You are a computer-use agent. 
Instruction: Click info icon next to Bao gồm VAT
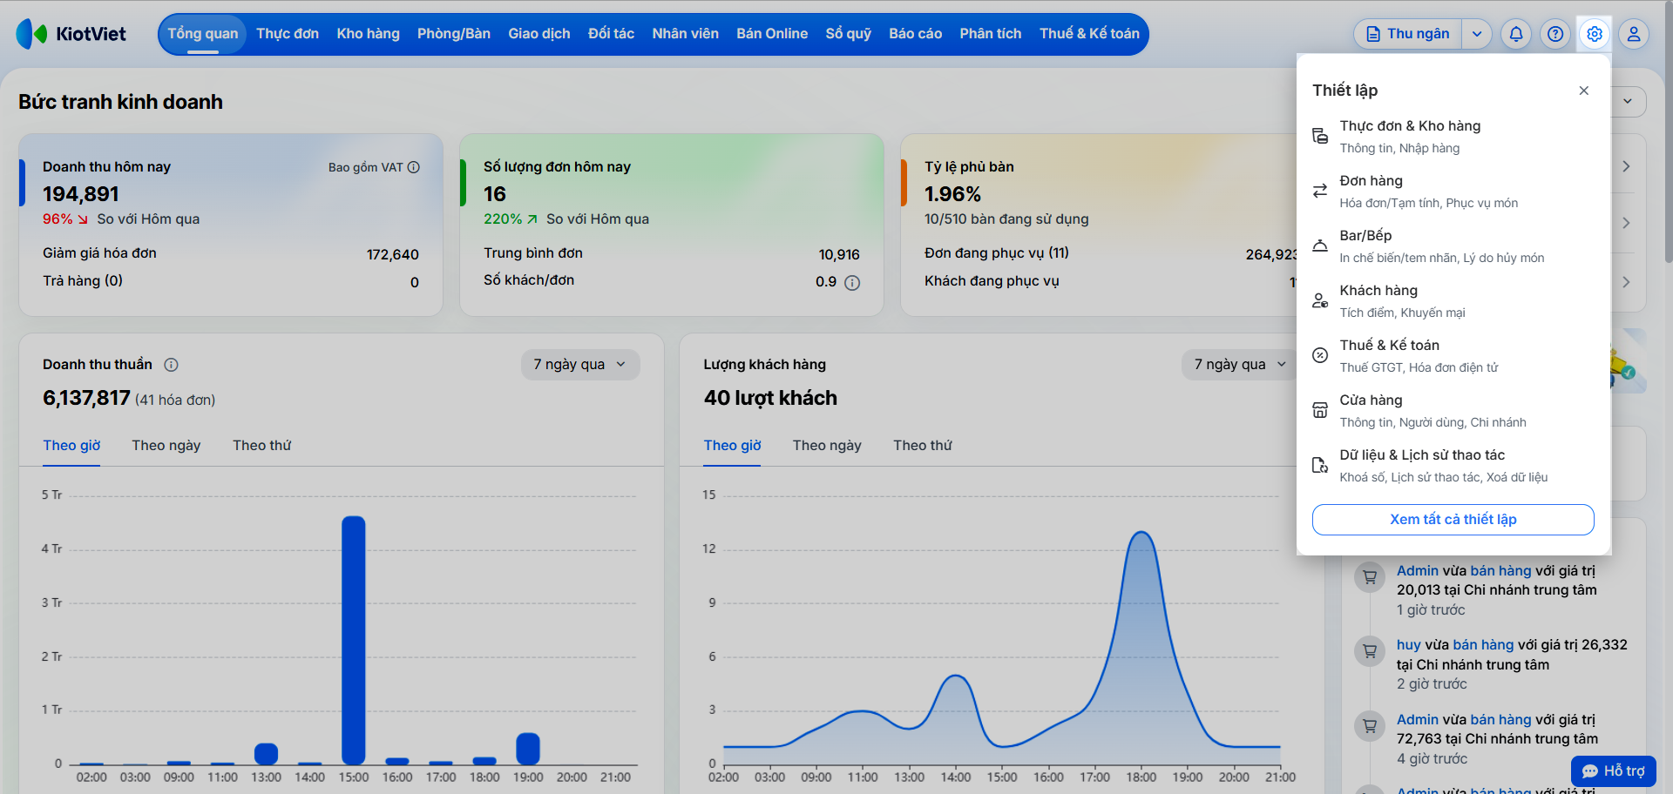(x=414, y=167)
